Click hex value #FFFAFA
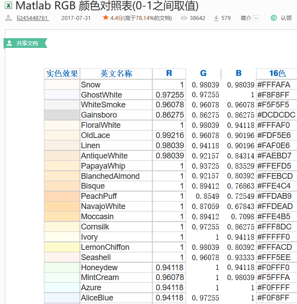297x304 pixels. coord(274,85)
